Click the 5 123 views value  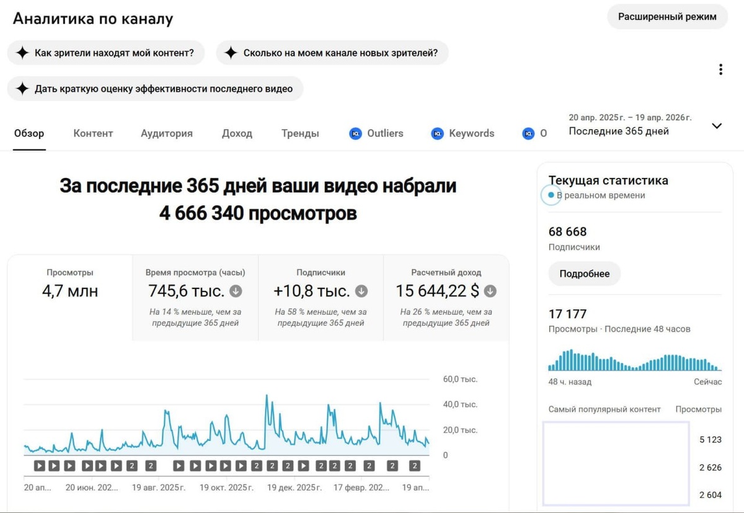click(x=711, y=440)
